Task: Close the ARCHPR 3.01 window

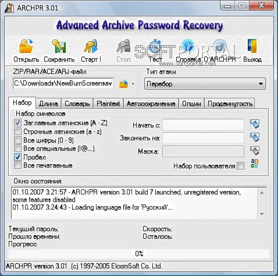Action: (261, 5)
